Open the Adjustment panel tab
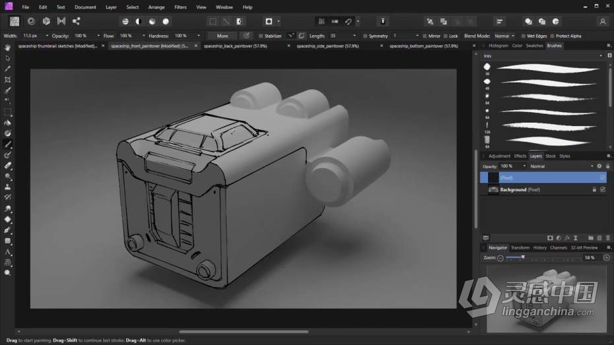 [499, 156]
